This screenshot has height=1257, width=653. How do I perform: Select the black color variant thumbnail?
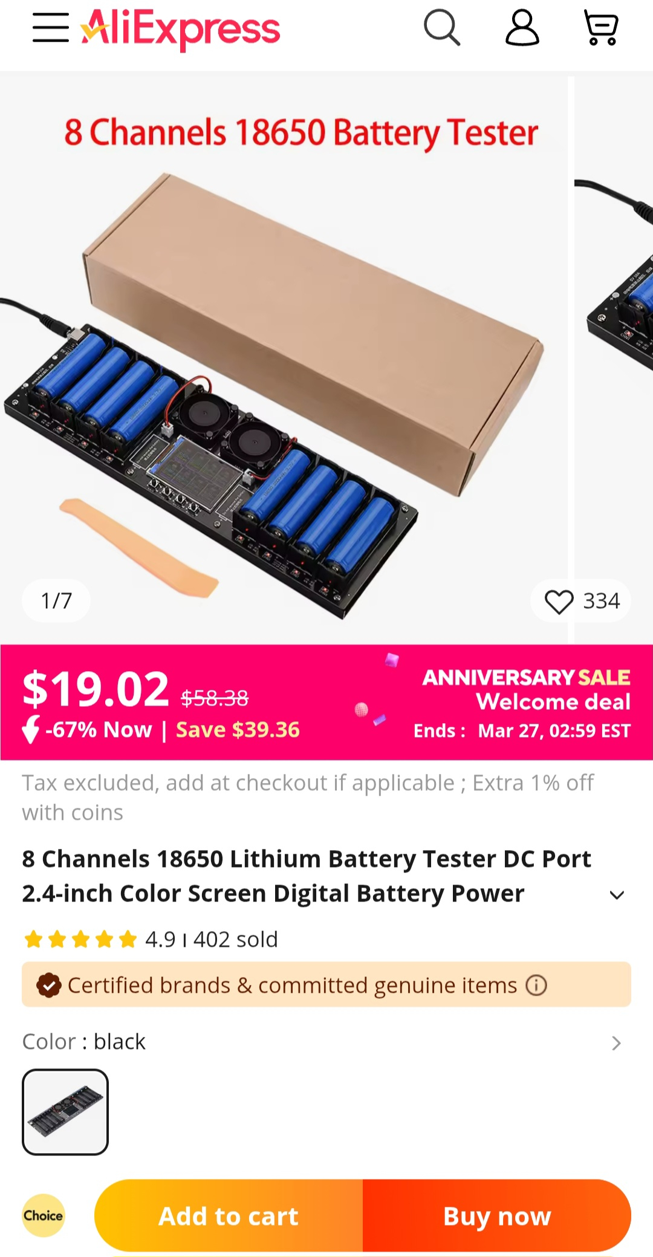pyautogui.click(x=65, y=1112)
